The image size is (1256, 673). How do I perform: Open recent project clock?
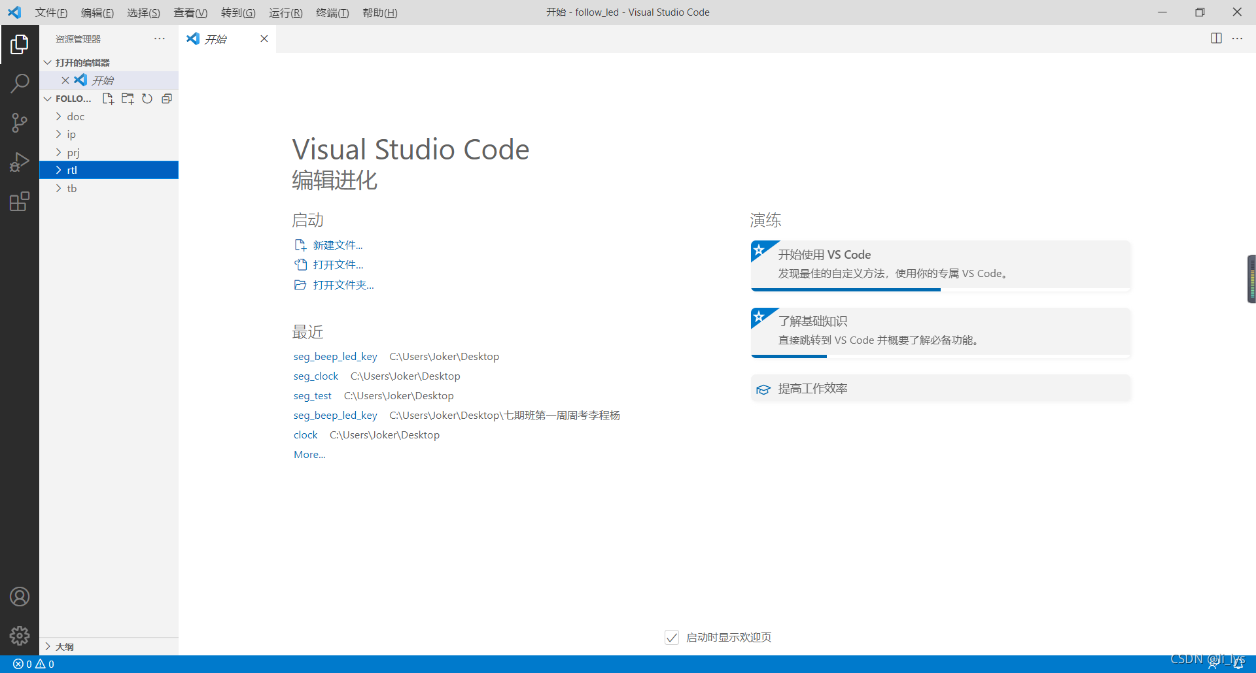[x=305, y=435]
